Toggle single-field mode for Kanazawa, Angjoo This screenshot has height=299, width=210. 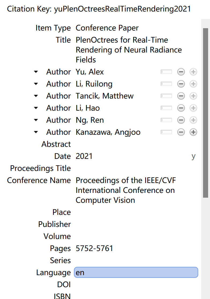click(x=166, y=132)
